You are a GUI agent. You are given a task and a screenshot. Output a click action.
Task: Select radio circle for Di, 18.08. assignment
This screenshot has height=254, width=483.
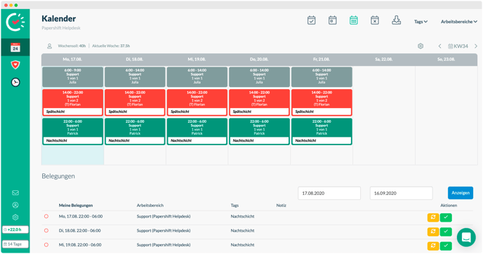[x=46, y=231]
